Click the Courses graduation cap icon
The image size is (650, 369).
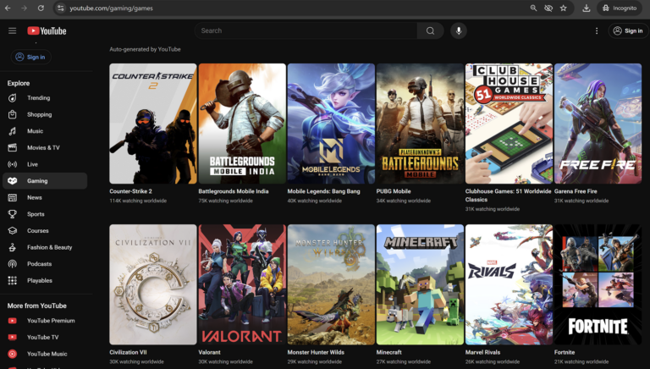click(13, 230)
